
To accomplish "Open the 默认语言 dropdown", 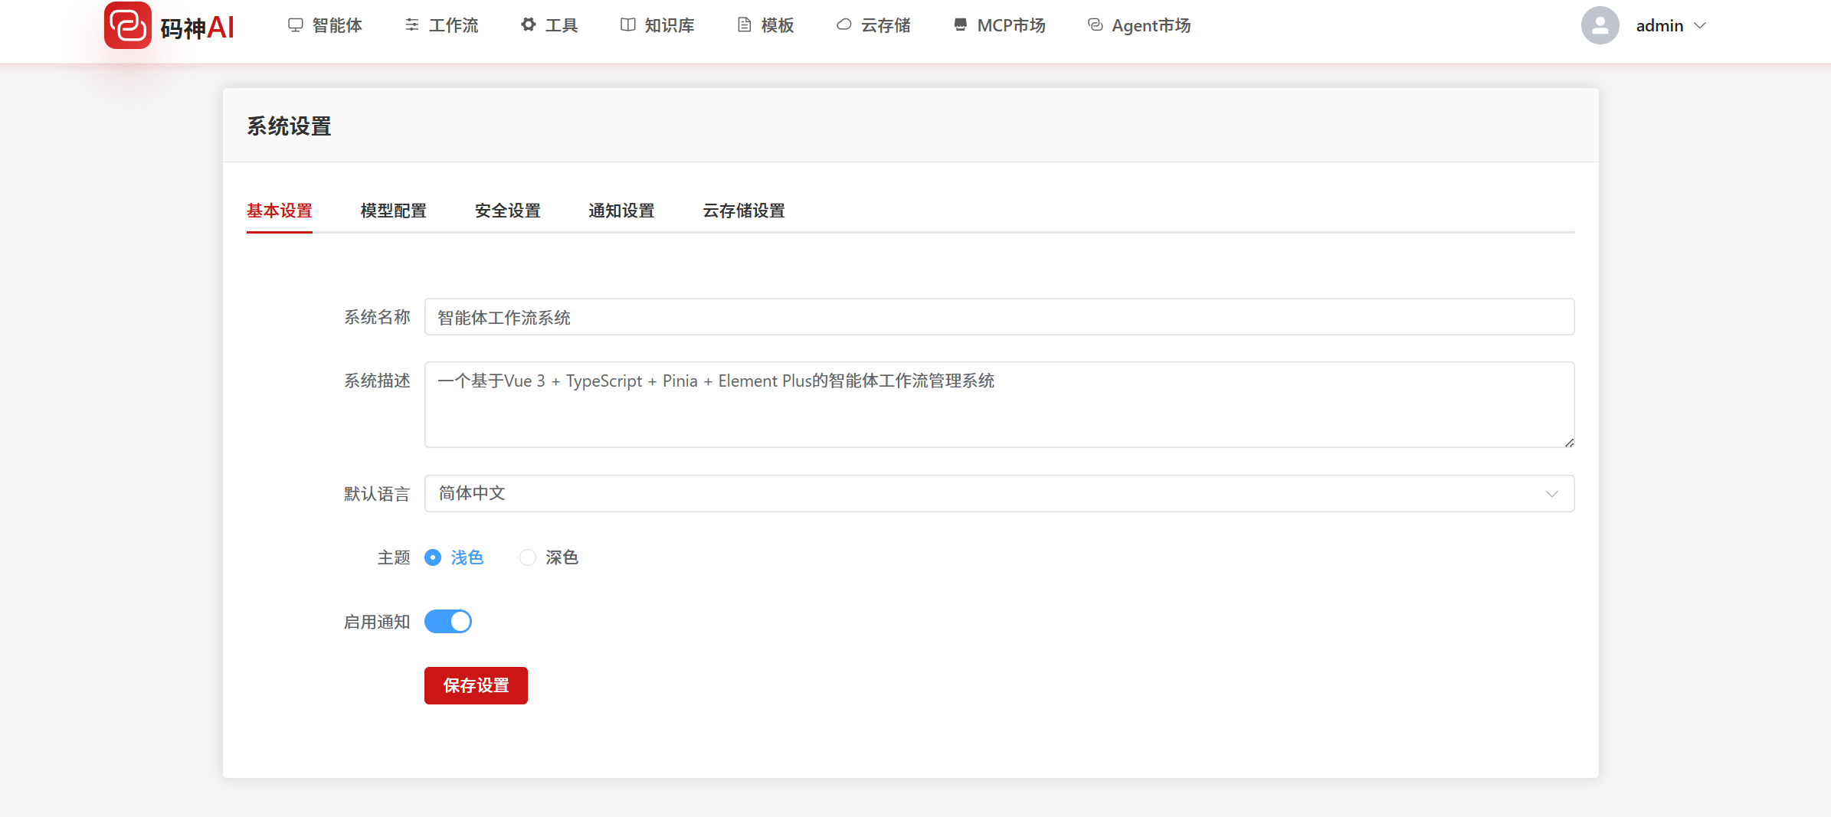I will point(999,494).
